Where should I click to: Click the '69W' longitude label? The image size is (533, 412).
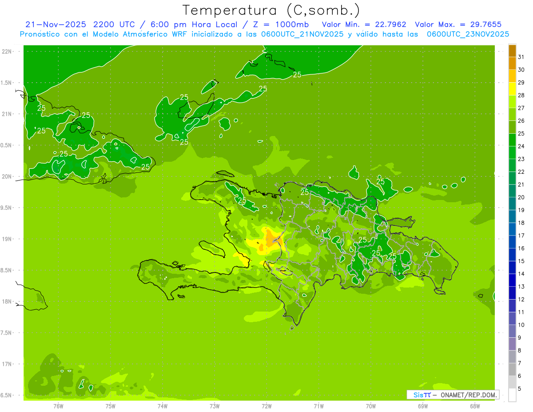click(423, 406)
